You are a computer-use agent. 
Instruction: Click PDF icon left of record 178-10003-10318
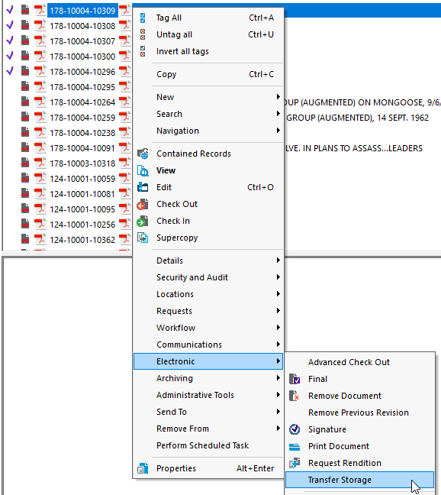tap(40, 163)
